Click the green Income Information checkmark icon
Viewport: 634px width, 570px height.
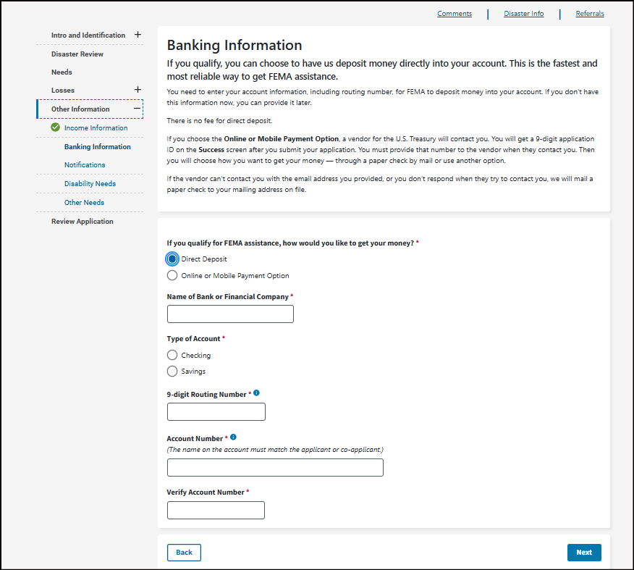[56, 127]
